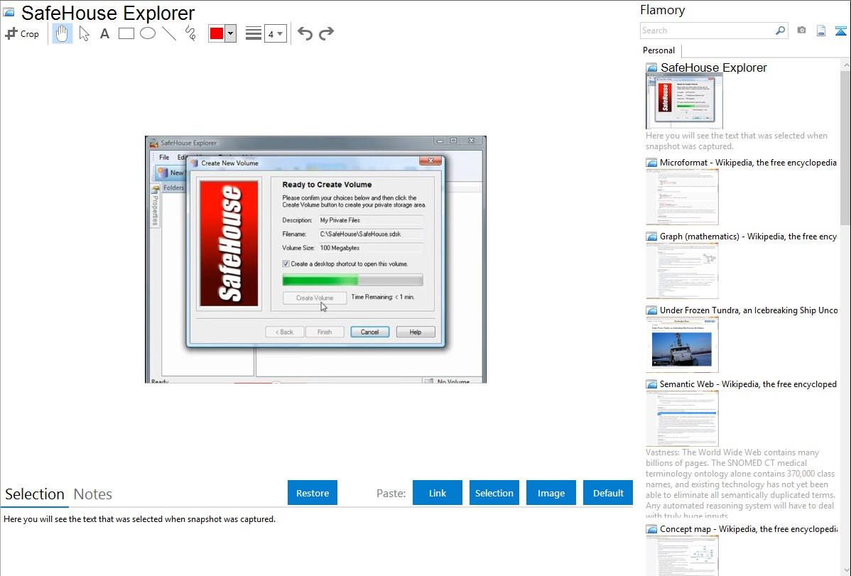The width and height of the screenshot is (851, 576).
Task: Activate the hand pan tool
Action: [62, 33]
